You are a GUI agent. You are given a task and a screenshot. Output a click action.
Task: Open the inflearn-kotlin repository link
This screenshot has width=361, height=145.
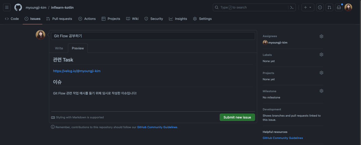click(x=62, y=7)
